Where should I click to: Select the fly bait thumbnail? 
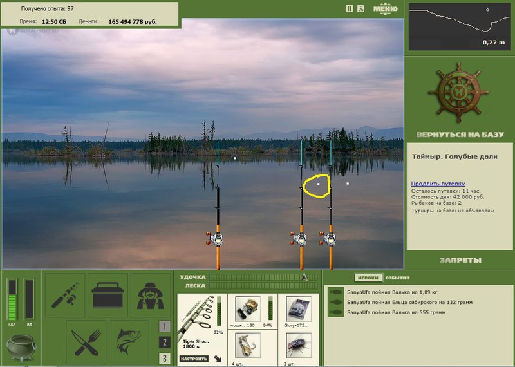coord(298,344)
